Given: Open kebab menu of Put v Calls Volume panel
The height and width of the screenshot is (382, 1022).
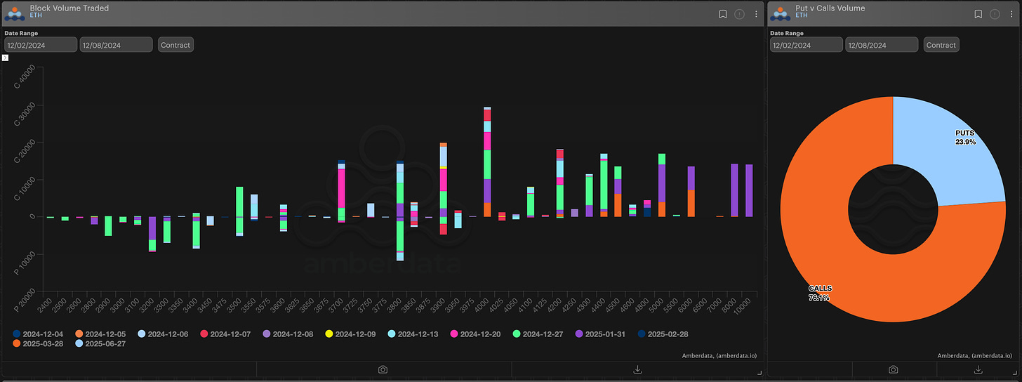Looking at the screenshot, I should tap(1012, 14).
